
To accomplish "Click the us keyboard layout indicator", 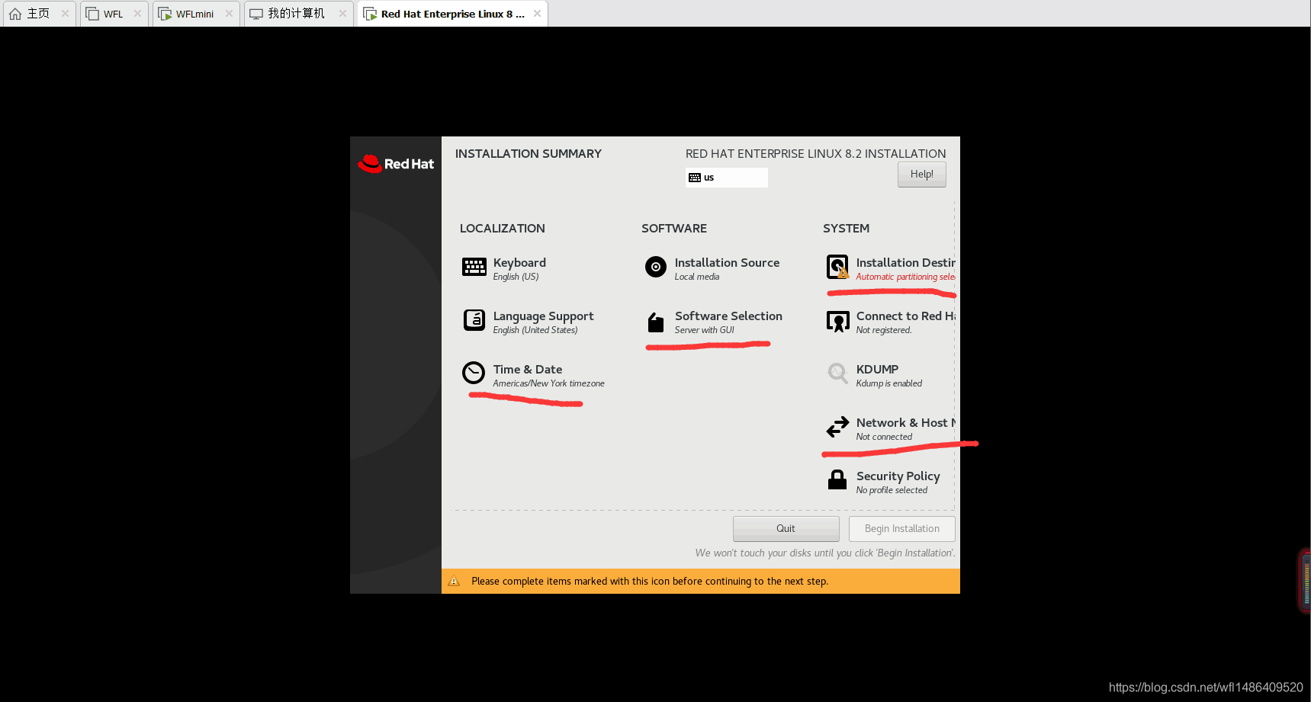I will [x=726, y=178].
